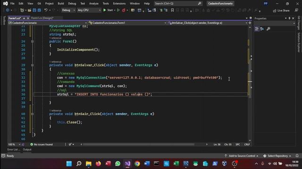Click the search magnifier in title bar
The image size is (302, 169).
[200, 3]
